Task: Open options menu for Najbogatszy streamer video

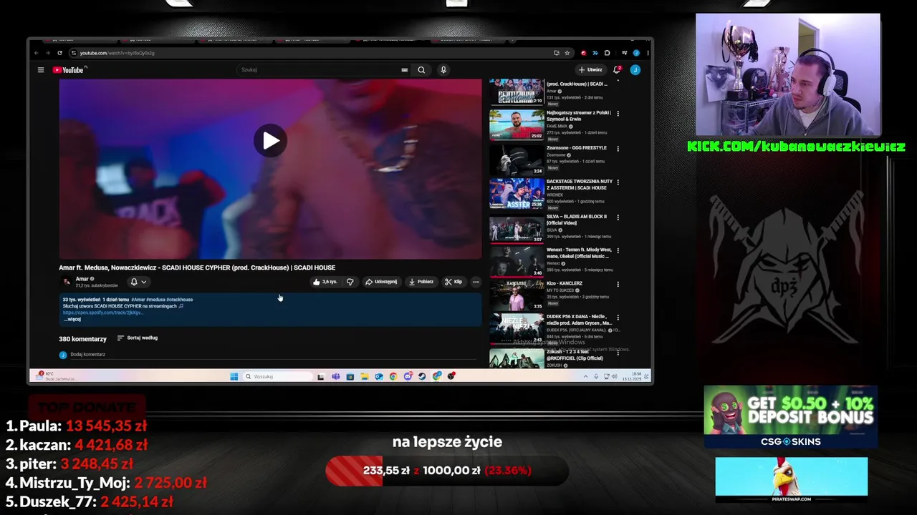Action: point(618,114)
